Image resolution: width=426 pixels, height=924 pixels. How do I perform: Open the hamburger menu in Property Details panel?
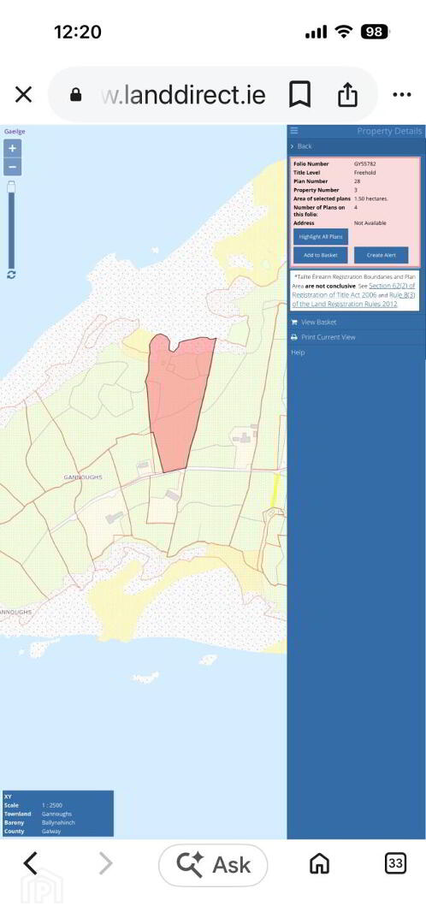pos(294,131)
